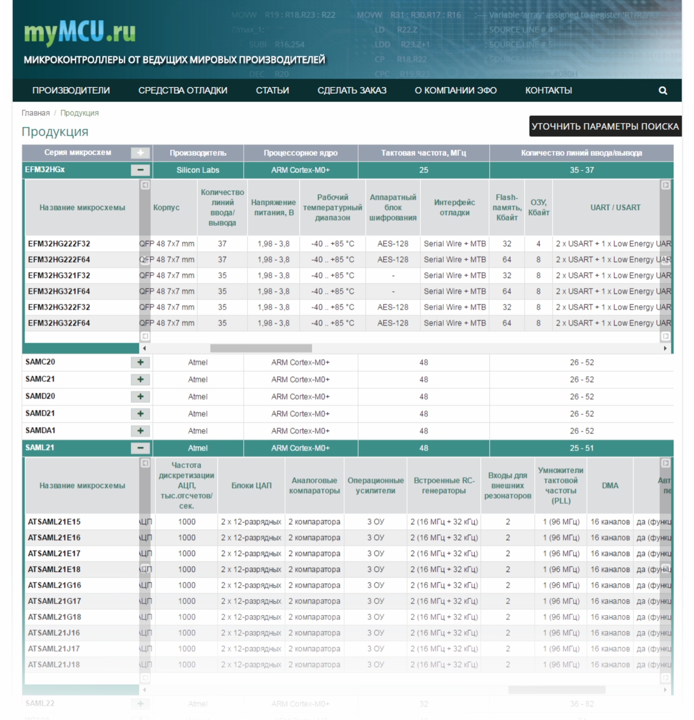Click the Корпус column header
Viewport: 694px width, 720px height.
point(166,207)
